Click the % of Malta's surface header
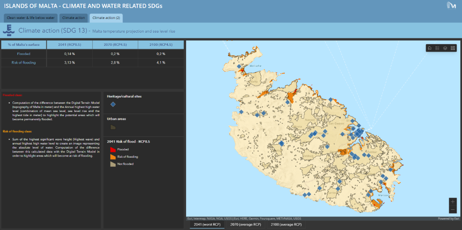462x230 pixels. [x=24, y=45]
